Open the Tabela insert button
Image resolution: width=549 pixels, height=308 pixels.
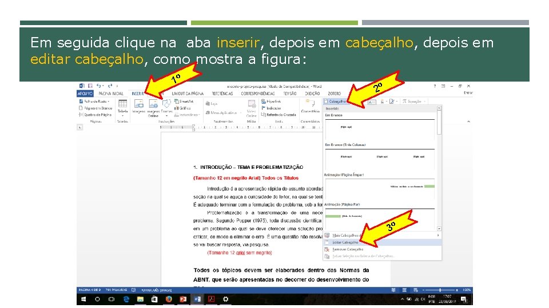(x=122, y=108)
